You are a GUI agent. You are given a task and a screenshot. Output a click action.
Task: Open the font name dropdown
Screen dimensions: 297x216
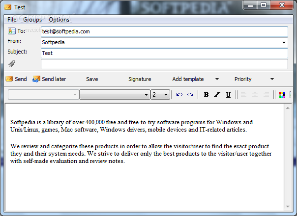(x=115, y=94)
